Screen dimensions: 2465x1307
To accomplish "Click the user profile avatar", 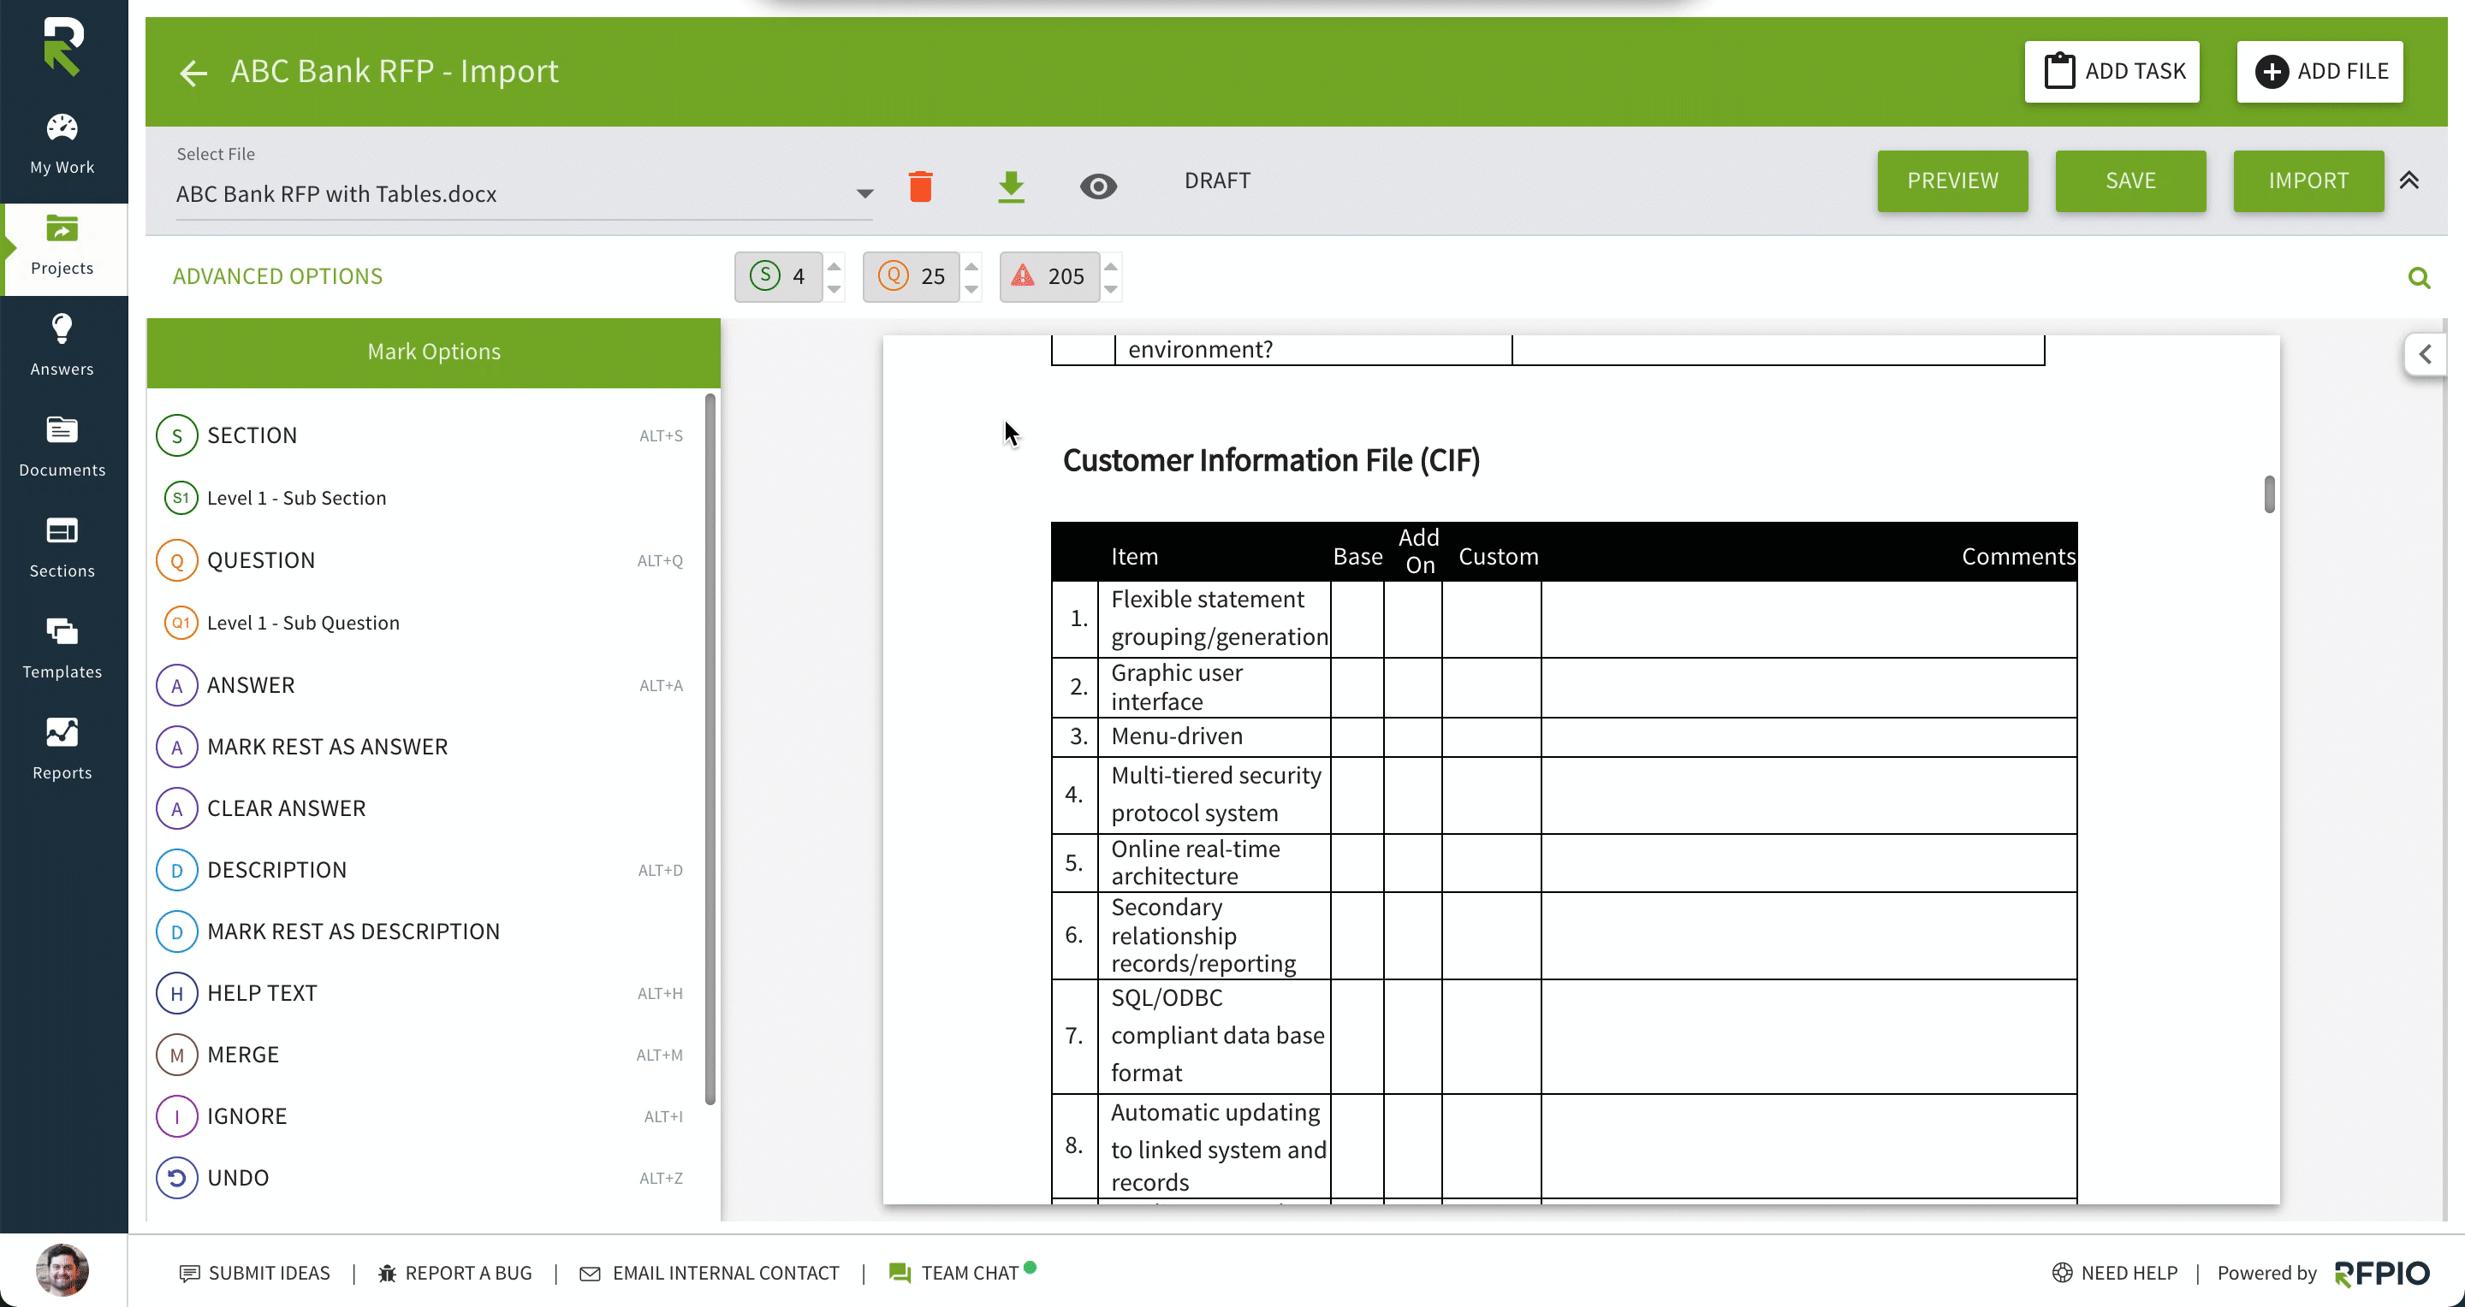I will 62,1269.
